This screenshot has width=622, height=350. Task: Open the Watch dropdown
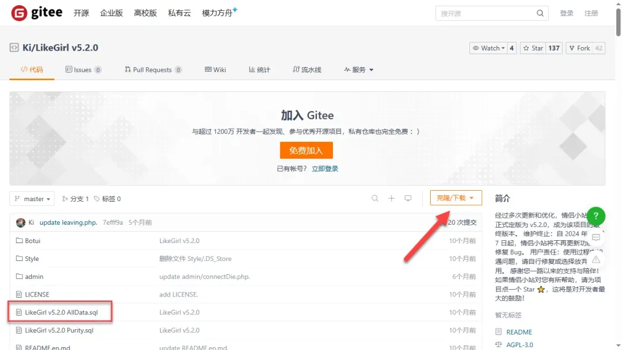[x=488, y=48]
